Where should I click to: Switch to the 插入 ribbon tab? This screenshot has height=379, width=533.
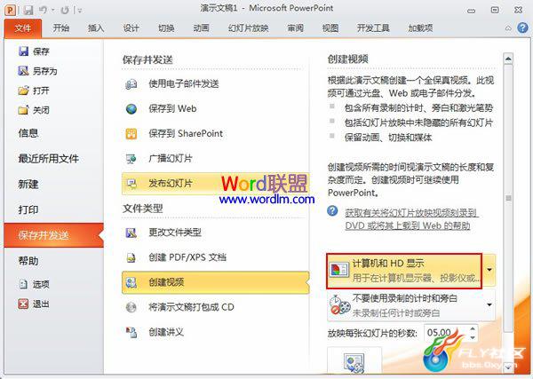[x=96, y=28]
